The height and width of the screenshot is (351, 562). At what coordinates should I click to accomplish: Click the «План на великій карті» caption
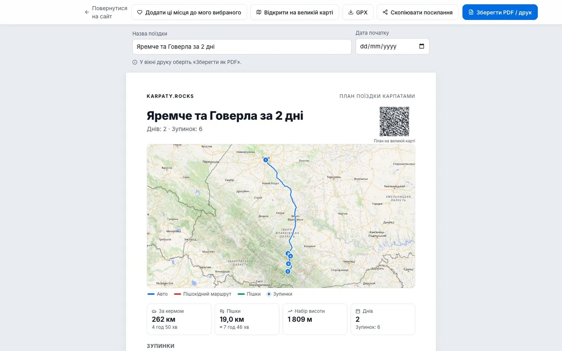394,141
